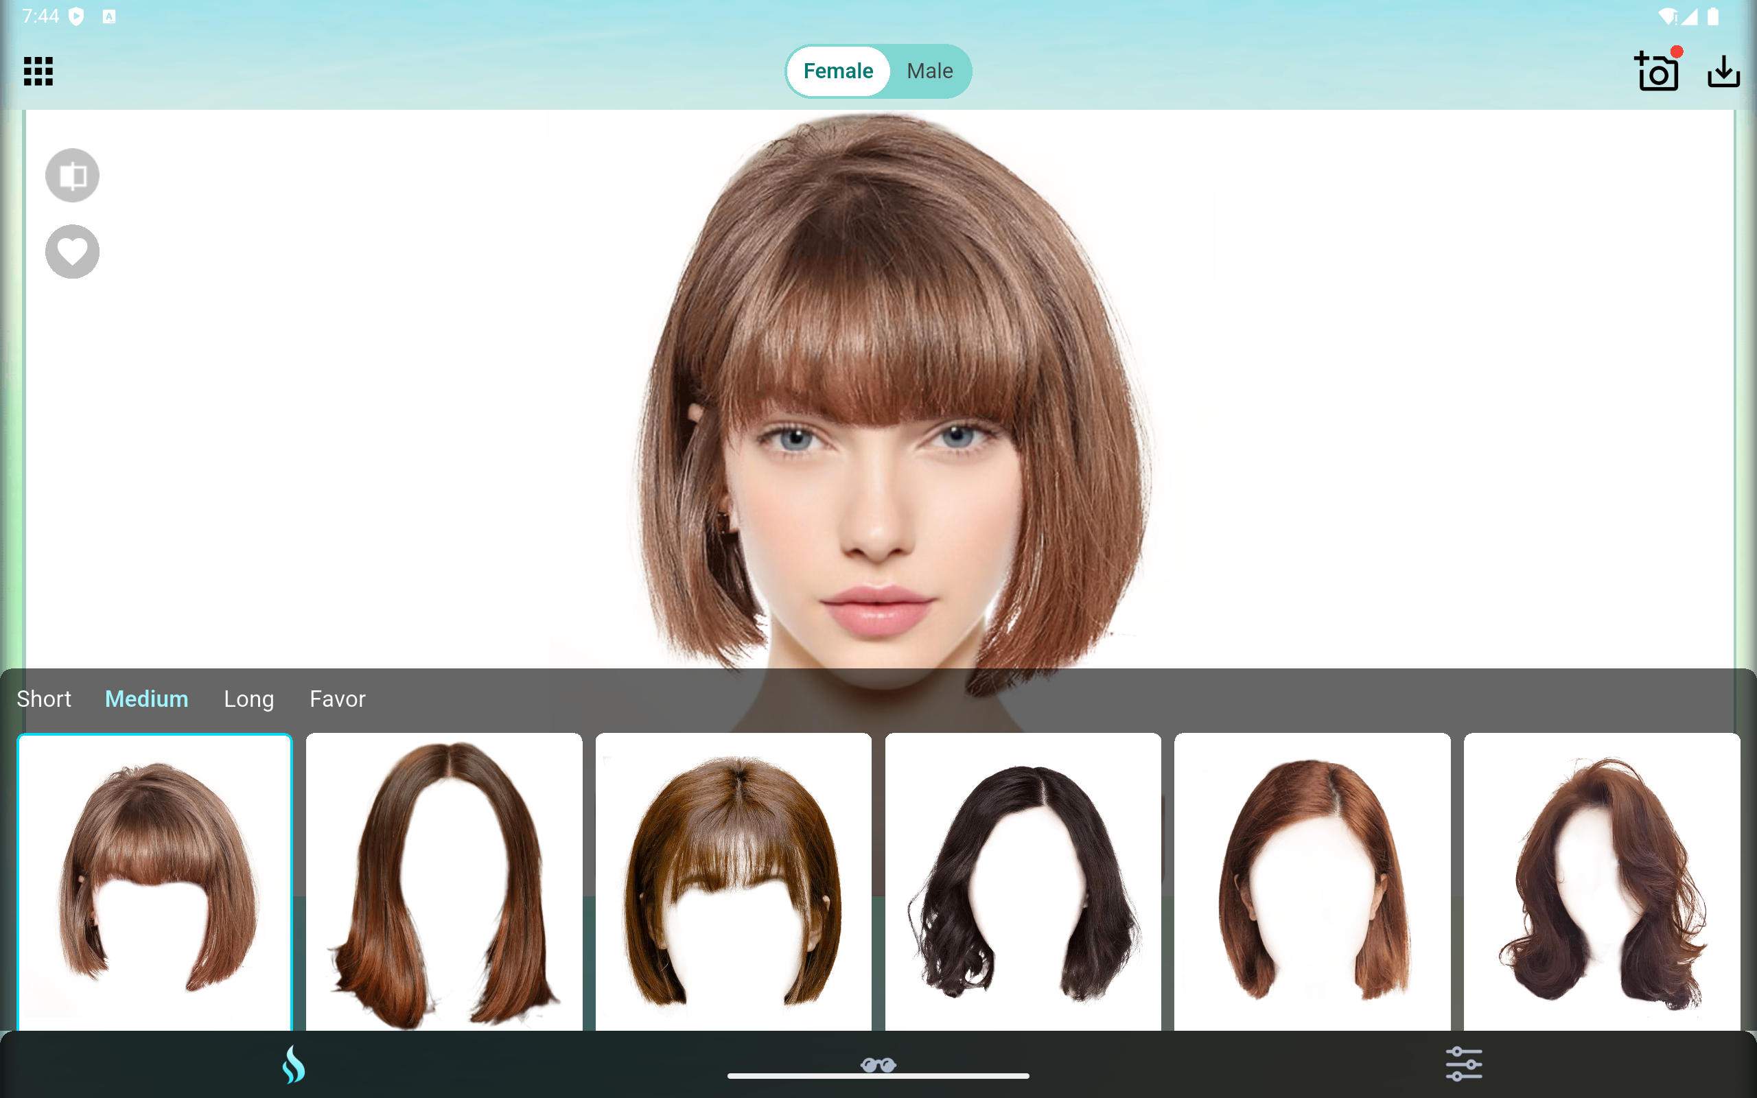Open hairstyle adjustment settings in bottom-right corner
The height and width of the screenshot is (1098, 1757).
(x=1465, y=1062)
